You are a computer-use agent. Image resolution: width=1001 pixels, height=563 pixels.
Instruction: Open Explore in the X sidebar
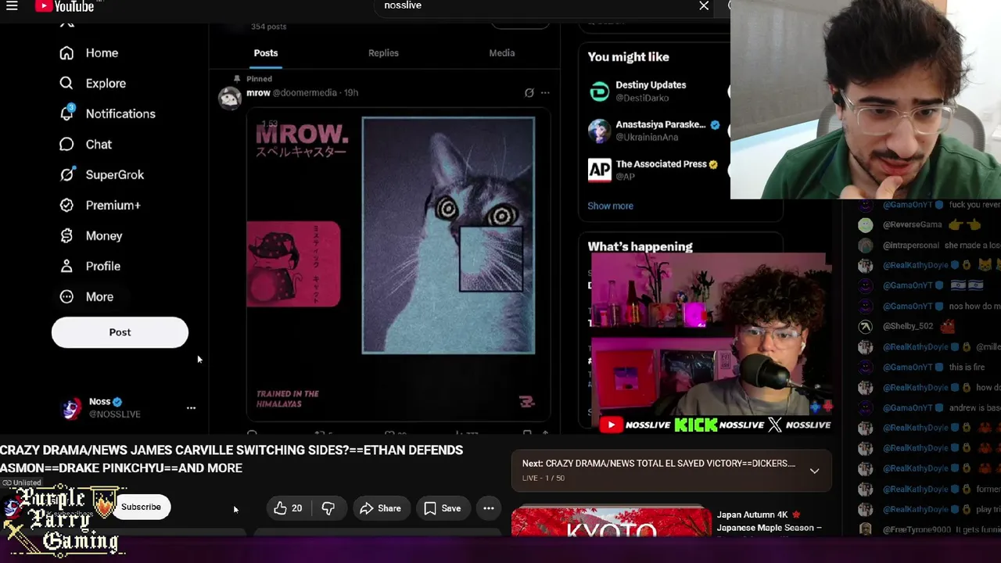pos(92,84)
